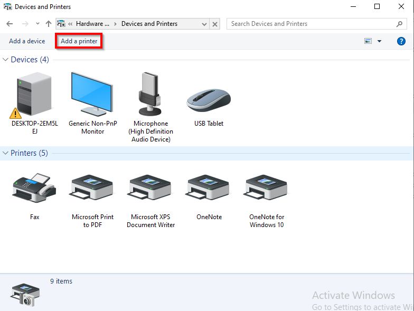Select the Generic Non-PnP Monitor device
The image size is (414, 311).
click(92, 95)
